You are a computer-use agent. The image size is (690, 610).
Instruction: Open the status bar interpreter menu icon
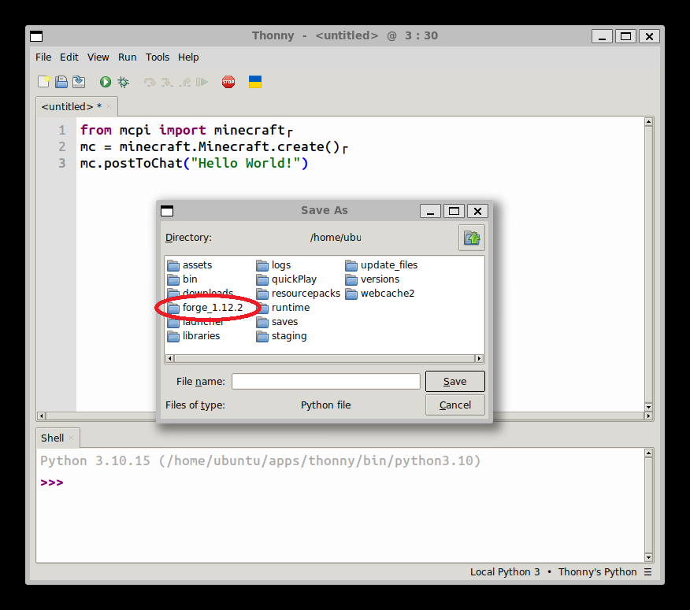647,571
